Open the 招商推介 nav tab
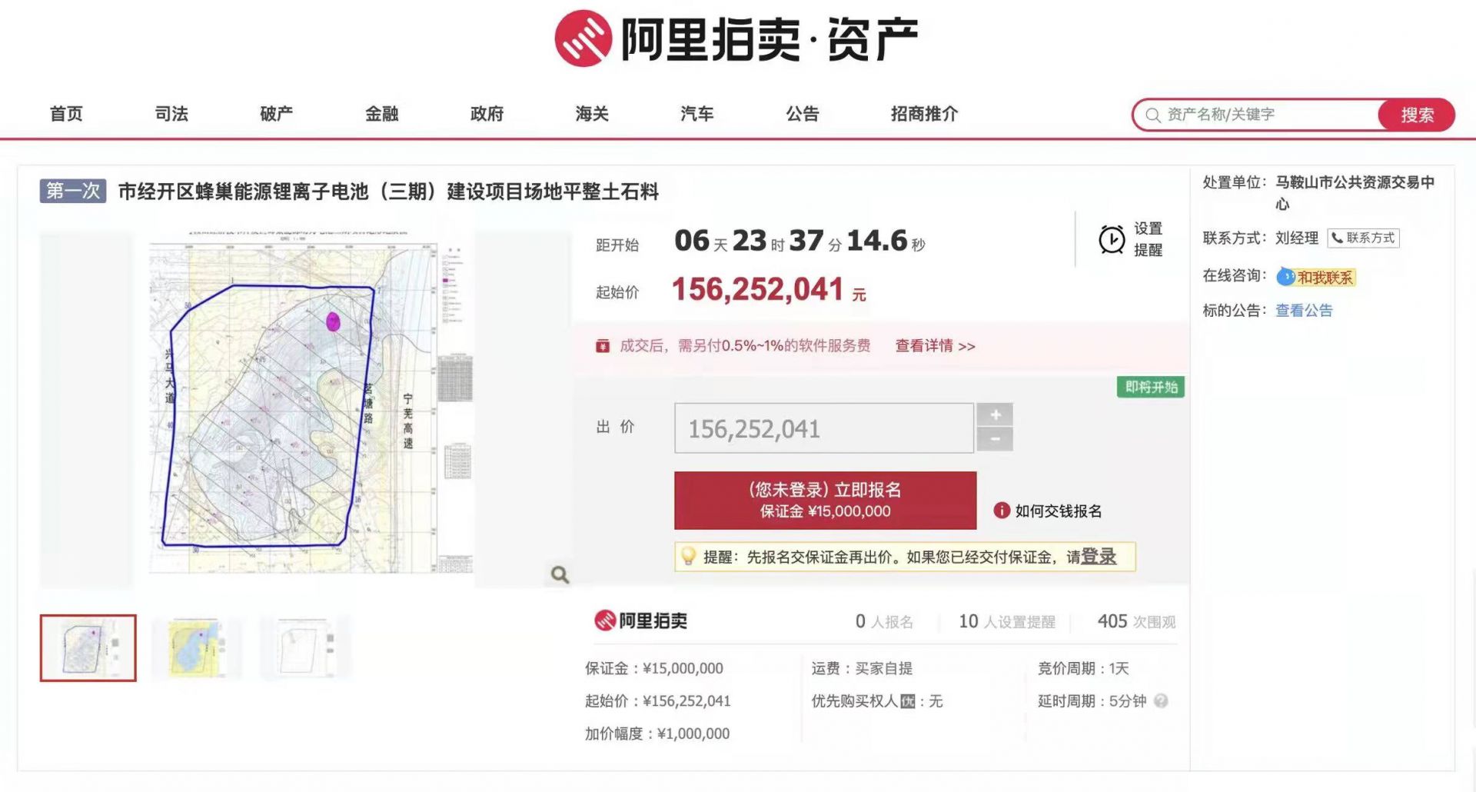This screenshot has width=1476, height=792. 925,114
